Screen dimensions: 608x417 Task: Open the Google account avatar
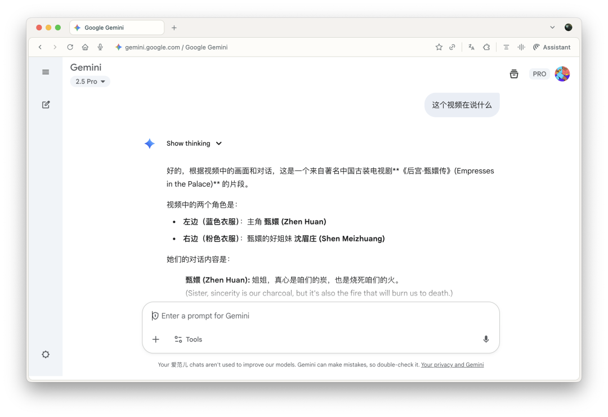(x=562, y=74)
